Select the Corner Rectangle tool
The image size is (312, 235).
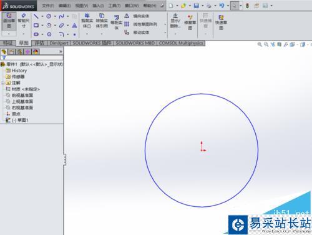[x=36, y=25]
